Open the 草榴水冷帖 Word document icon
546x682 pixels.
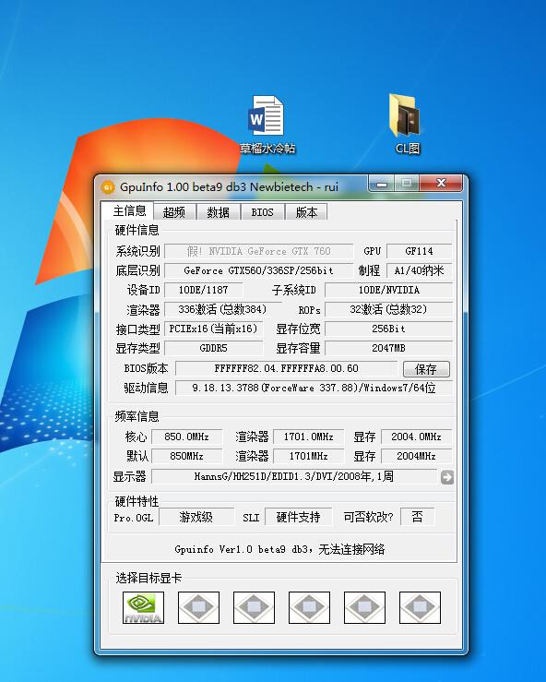[x=266, y=126]
